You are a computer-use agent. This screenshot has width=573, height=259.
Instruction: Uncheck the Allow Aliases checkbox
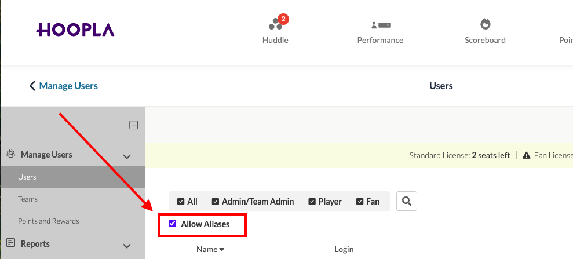point(173,224)
